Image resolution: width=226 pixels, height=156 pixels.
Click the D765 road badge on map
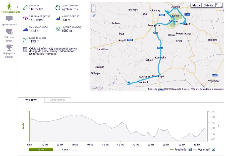160,48
